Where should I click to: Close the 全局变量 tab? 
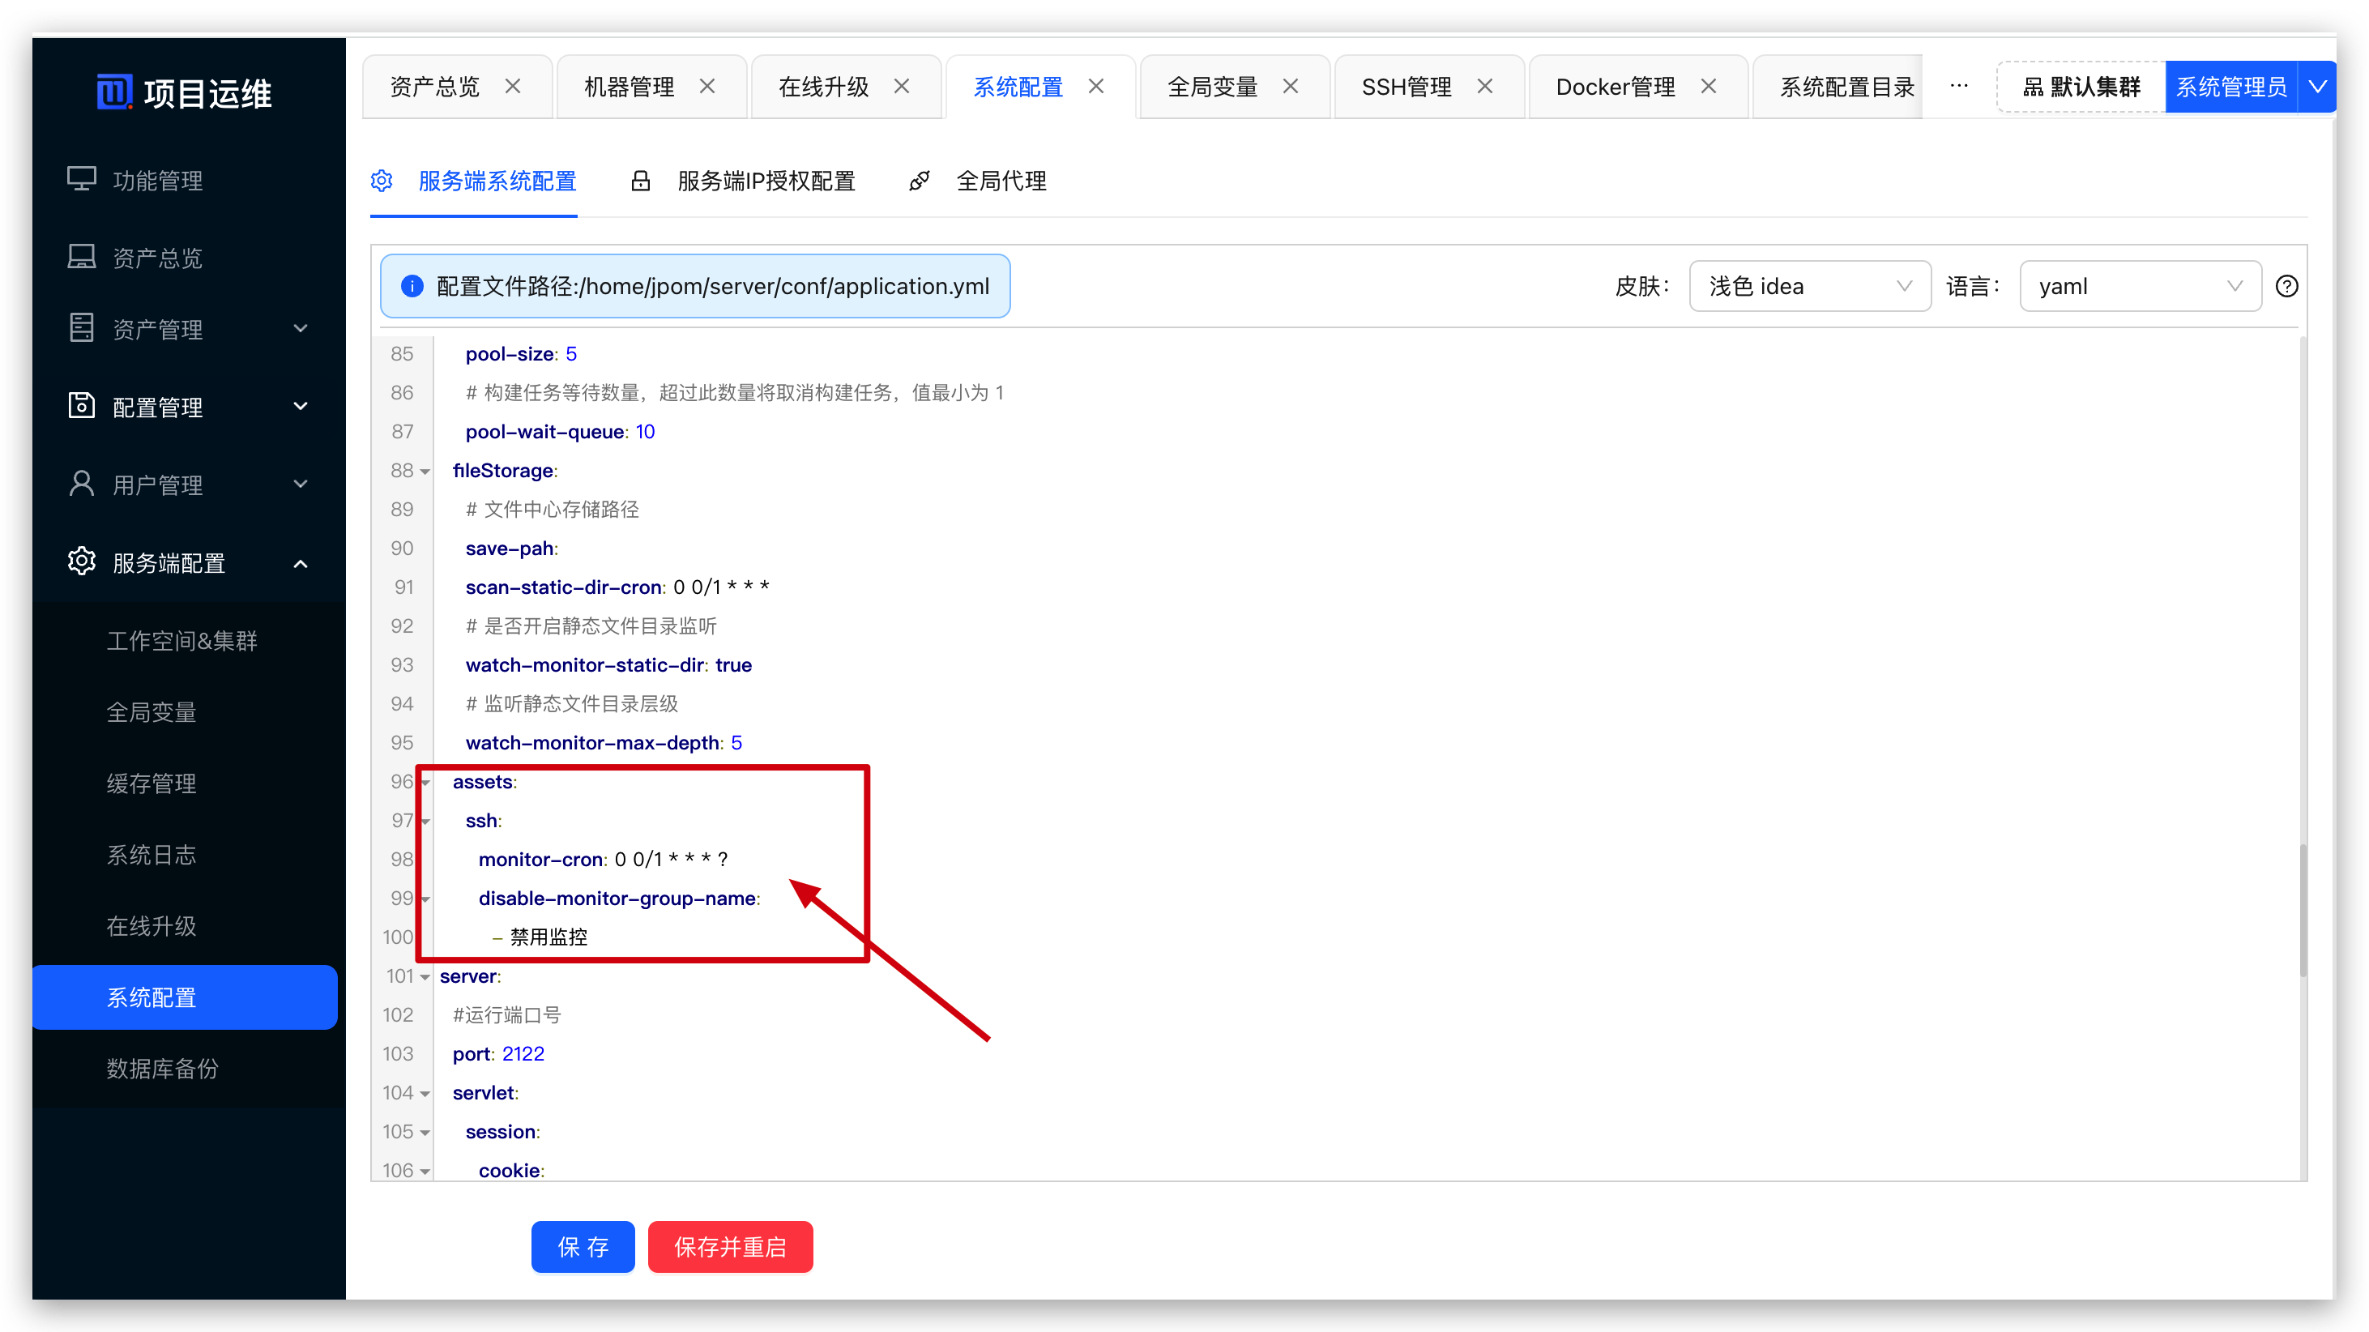1291,86
